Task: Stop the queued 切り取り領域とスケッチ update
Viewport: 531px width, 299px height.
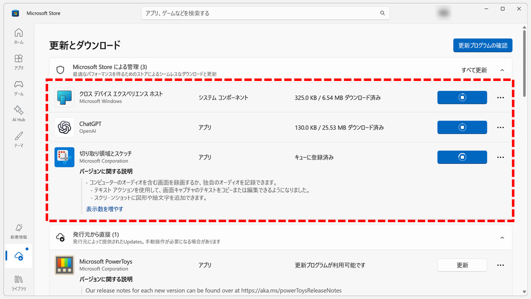Action: click(x=462, y=157)
